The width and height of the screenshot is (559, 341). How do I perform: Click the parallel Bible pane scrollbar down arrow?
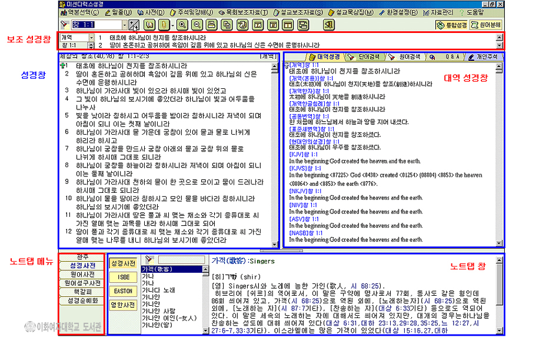click(x=499, y=243)
